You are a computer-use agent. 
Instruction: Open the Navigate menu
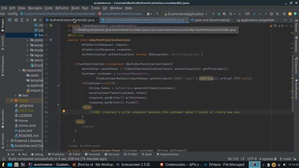[35, 8]
